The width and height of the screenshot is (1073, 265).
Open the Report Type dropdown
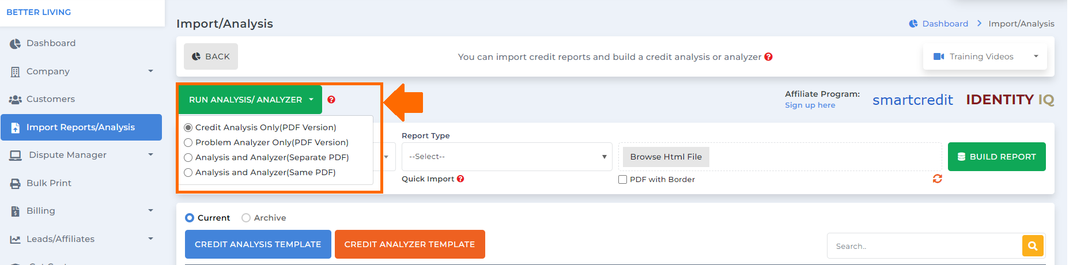coord(507,157)
